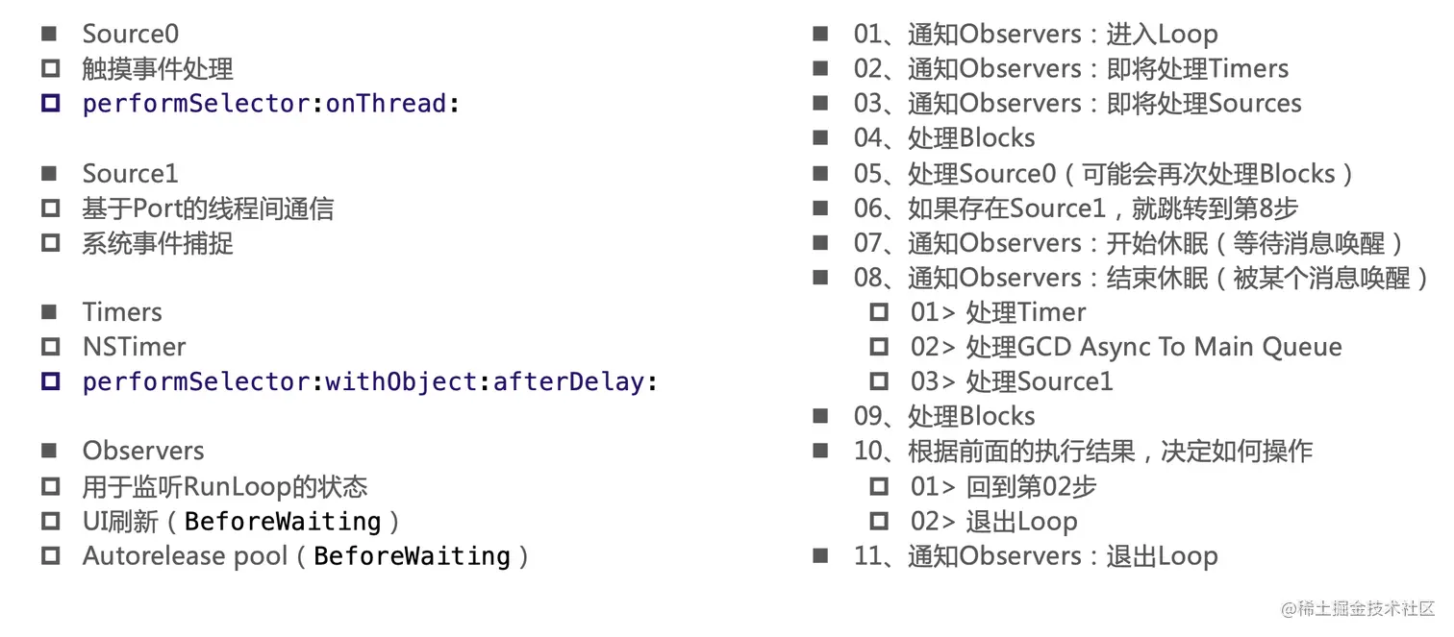
Task: Click the 稀土掘金技术社区 watermark
Action: [x=1357, y=609]
